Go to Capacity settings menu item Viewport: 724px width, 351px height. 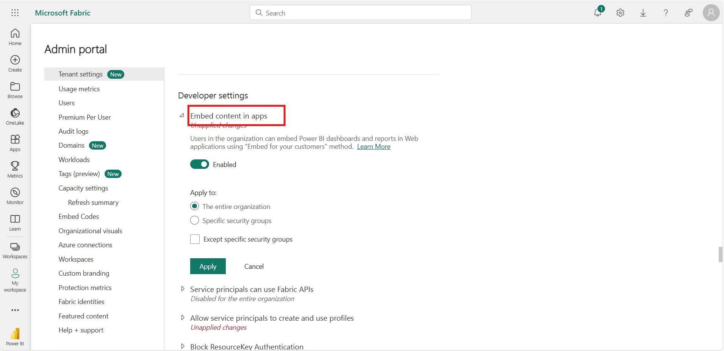(x=83, y=188)
